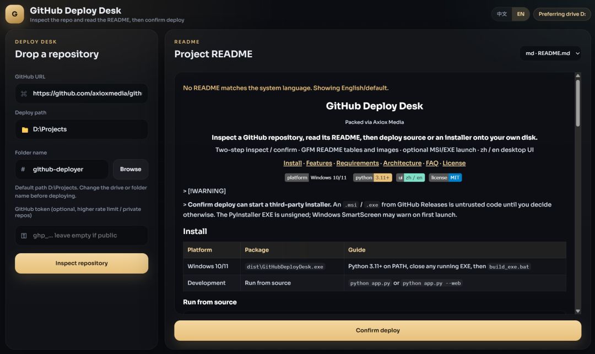The width and height of the screenshot is (595, 354).
Task: Click the README scrollbar down arrow
Action: pyautogui.click(x=577, y=311)
